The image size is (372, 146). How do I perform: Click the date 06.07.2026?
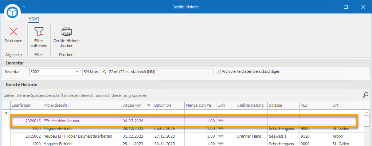click(x=133, y=121)
